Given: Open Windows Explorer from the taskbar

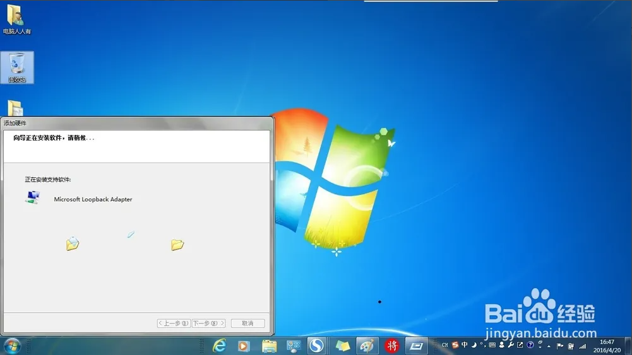Looking at the screenshot, I should coord(270,346).
